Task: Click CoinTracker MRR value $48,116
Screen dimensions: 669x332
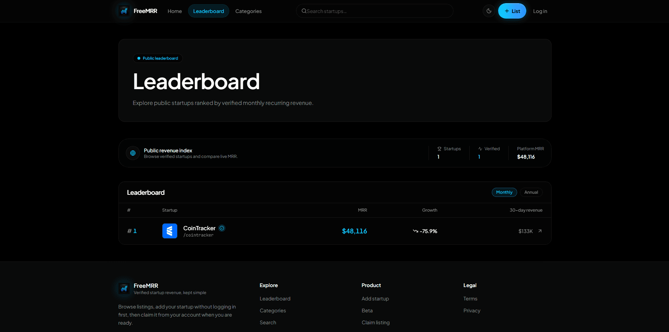Action: (x=354, y=231)
